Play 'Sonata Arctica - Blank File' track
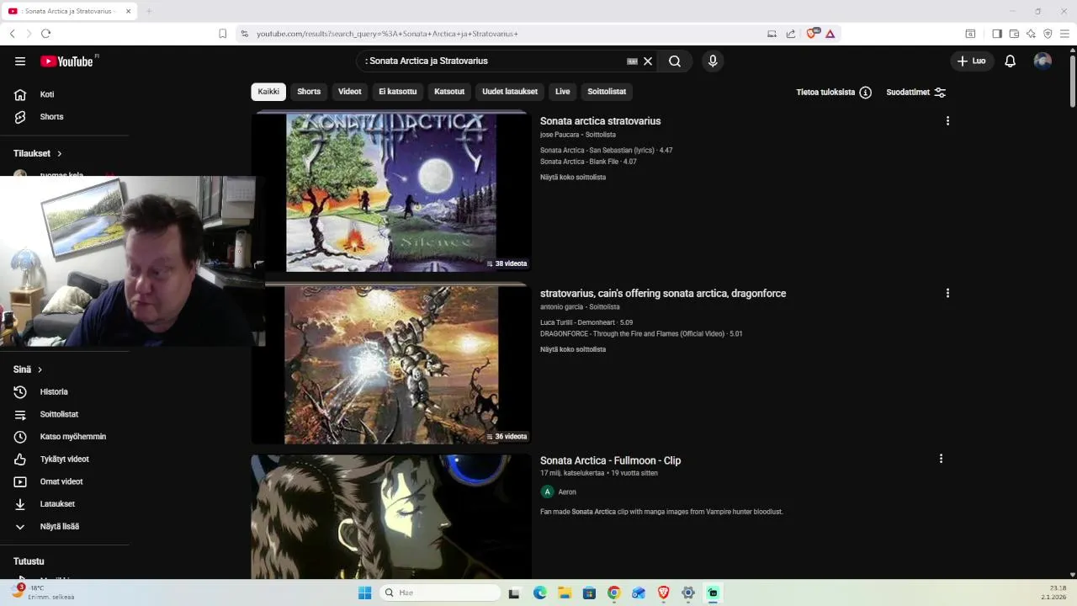The image size is (1077, 606). [x=588, y=162]
